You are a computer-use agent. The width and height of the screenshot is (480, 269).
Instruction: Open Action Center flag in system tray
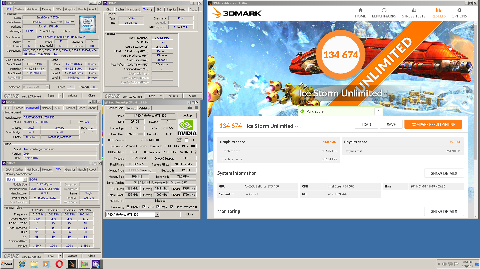click(x=456, y=264)
